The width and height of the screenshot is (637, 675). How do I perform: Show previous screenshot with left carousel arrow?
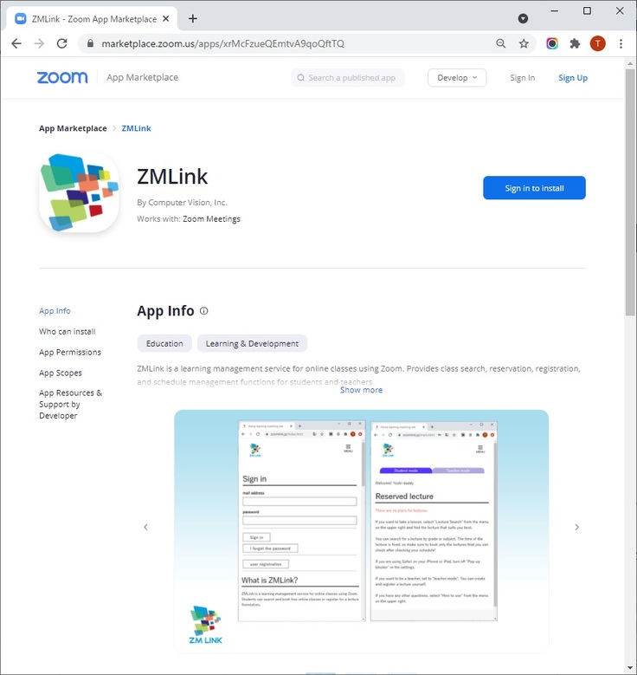tap(145, 527)
